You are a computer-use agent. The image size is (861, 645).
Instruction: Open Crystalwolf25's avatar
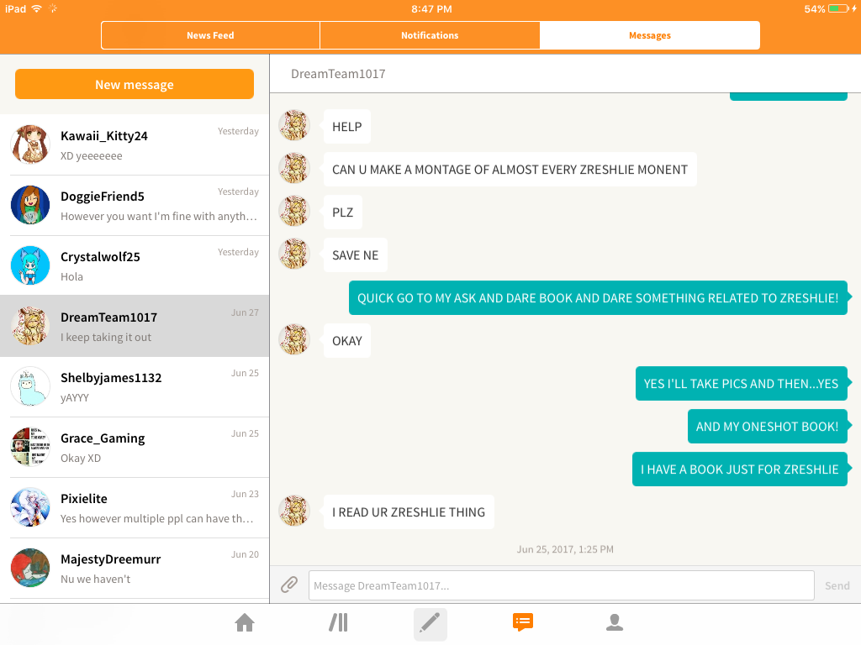click(x=30, y=265)
